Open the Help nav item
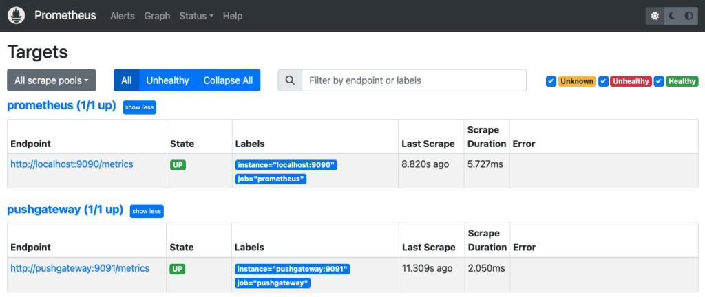Viewport: 705px width, 297px height. 233,16
